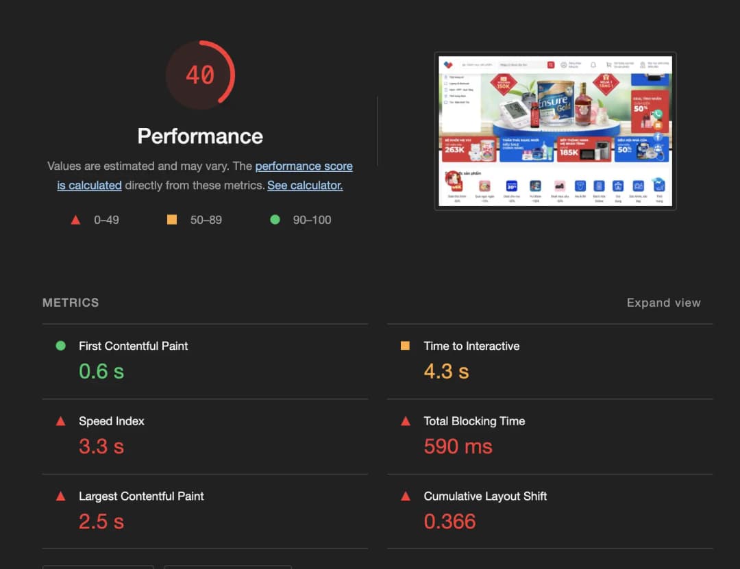Image resolution: width=740 pixels, height=569 pixels.
Task: Open the page screenshot thumbnail
Action: pyautogui.click(x=555, y=131)
